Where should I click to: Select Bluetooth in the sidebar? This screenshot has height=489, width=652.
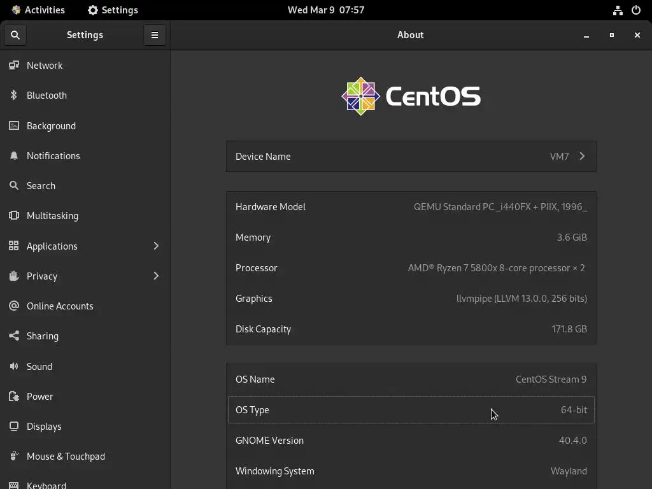tap(85, 96)
